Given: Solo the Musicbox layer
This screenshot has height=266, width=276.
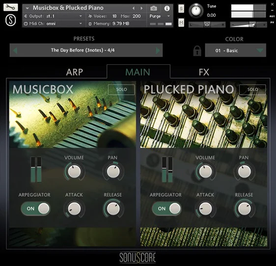Looking at the screenshot, I should [121, 89].
